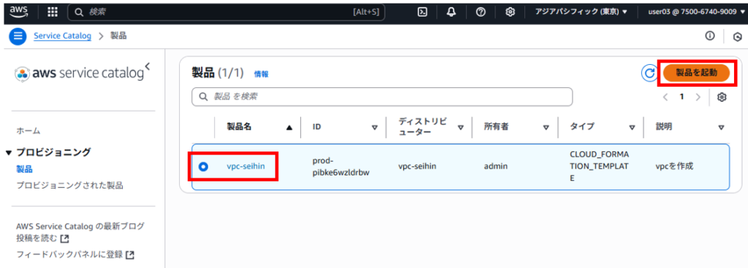Click the hexagon icon beside the info icon
This screenshot has width=748, height=268.
point(738,36)
